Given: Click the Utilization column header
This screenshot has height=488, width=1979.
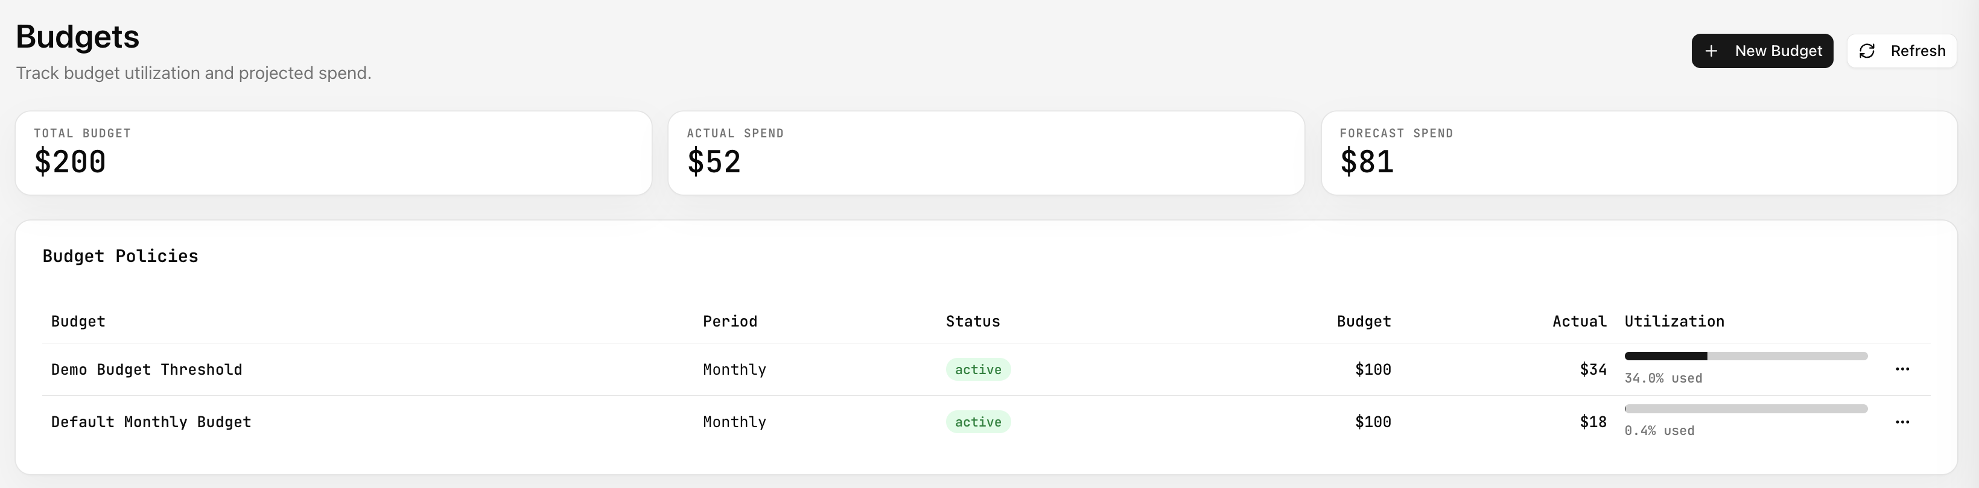Looking at the screenshot, I should (1673, 322).
